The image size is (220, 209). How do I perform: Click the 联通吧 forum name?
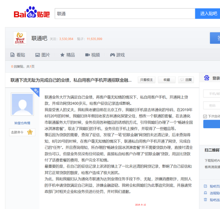click(39, 38)
